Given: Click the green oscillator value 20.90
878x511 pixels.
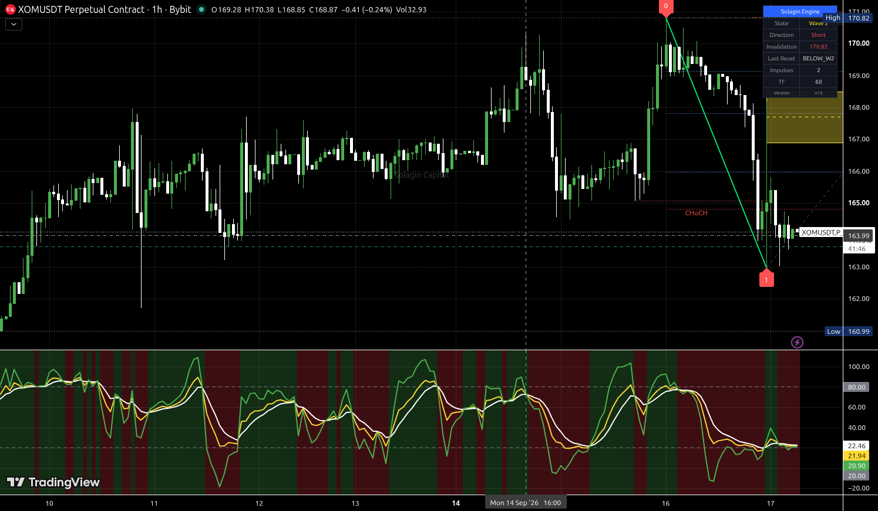Looking at the screenshot, I should [856, 466].
